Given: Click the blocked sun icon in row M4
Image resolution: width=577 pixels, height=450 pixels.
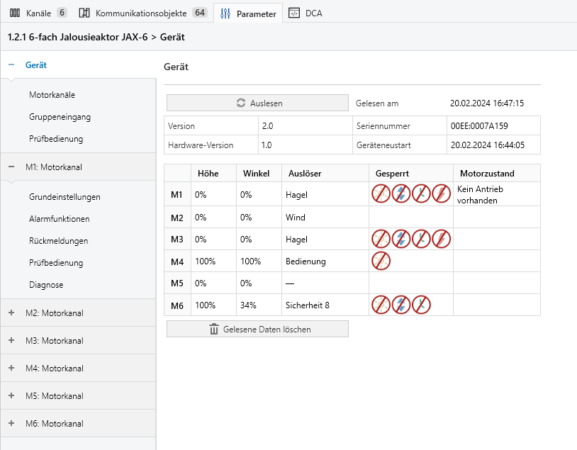Looking at the screenshot, I should (381, 261).
